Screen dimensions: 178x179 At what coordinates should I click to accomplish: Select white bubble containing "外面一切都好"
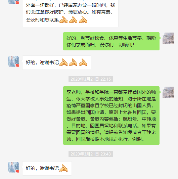[70, 13]
